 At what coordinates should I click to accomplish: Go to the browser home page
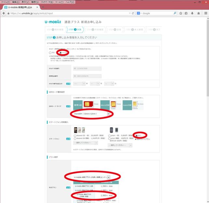(x=199, y=13)
